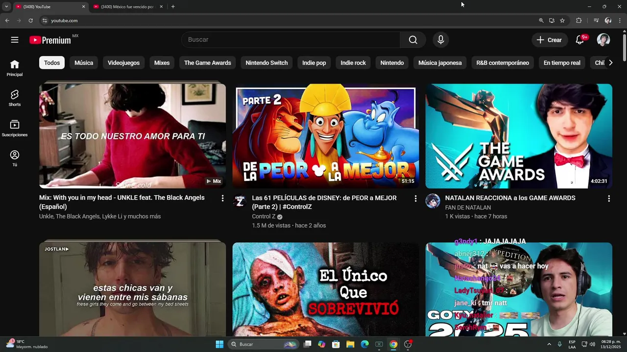Select the Mixes filter chip
Image resolution: width=627 pixels, height=352 pixels.
tap(162, 63)
